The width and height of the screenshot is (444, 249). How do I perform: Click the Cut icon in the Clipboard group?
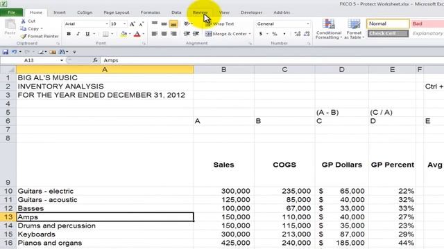[x=23, y=21]
